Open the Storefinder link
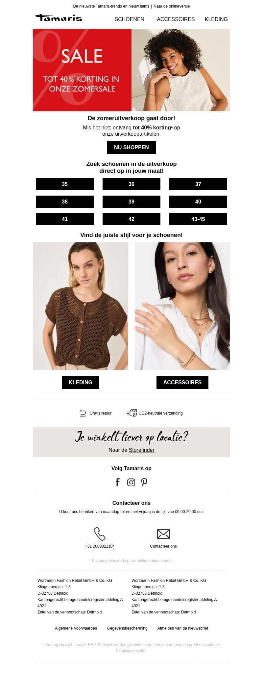This screenshot has height=678, width=263. pos(142,450)
